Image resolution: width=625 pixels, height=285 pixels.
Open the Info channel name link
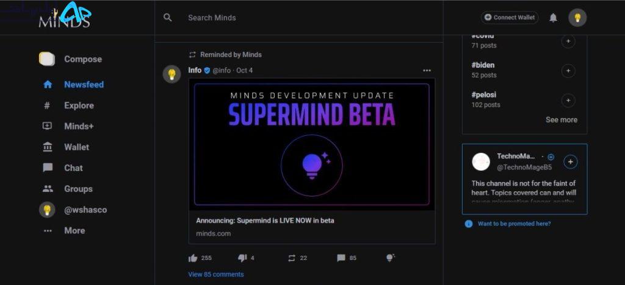(195, 70)
